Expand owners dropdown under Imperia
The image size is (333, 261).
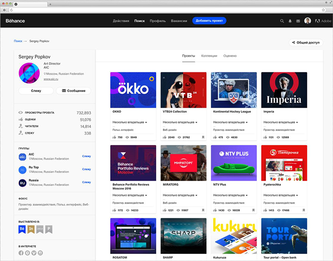(281, 122)
